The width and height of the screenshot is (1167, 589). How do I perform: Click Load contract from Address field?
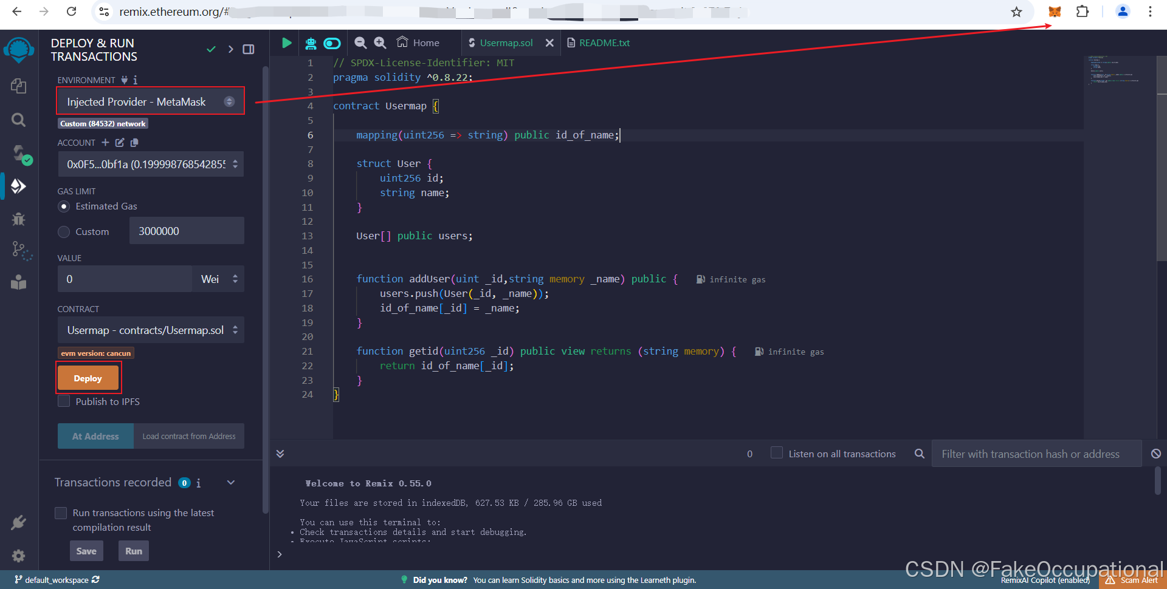click(189, 436)
